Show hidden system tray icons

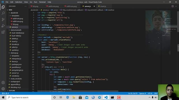coord(149,97)
